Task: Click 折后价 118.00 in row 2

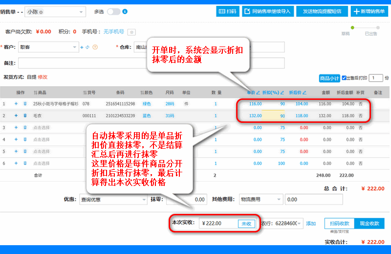Action: click(302, 116)
